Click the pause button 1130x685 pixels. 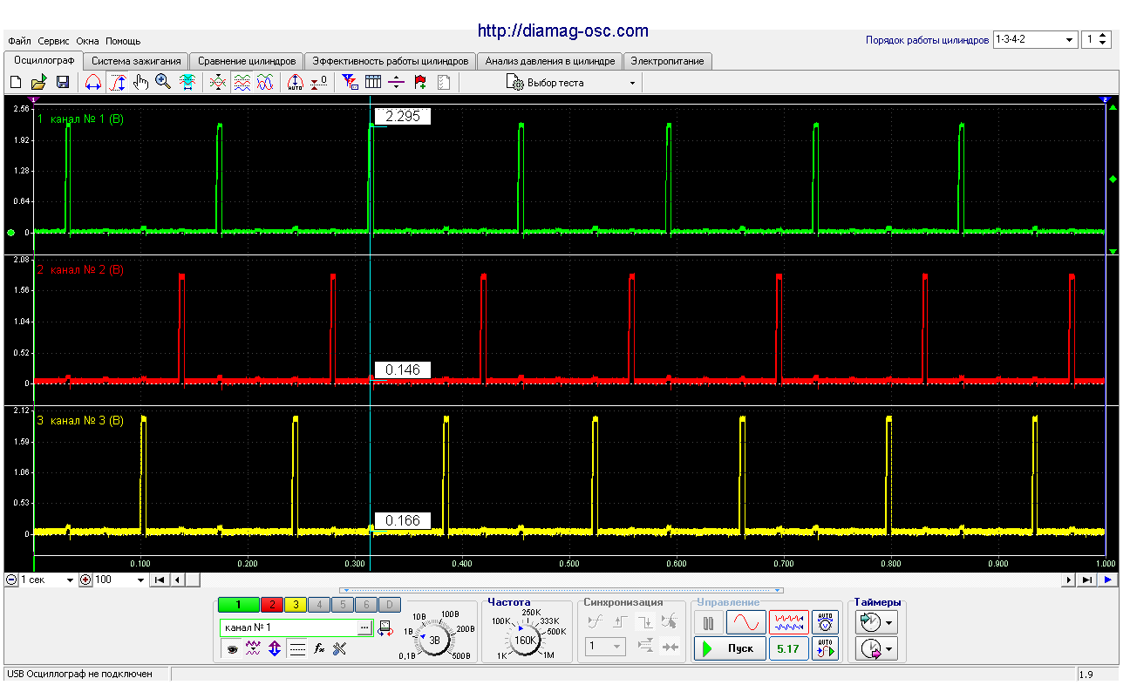(709, 621)
